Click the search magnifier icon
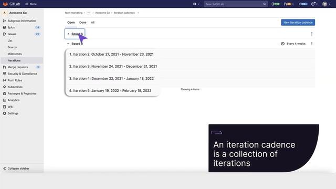Viewport: 336px width, 189px height. coord(265,4)
